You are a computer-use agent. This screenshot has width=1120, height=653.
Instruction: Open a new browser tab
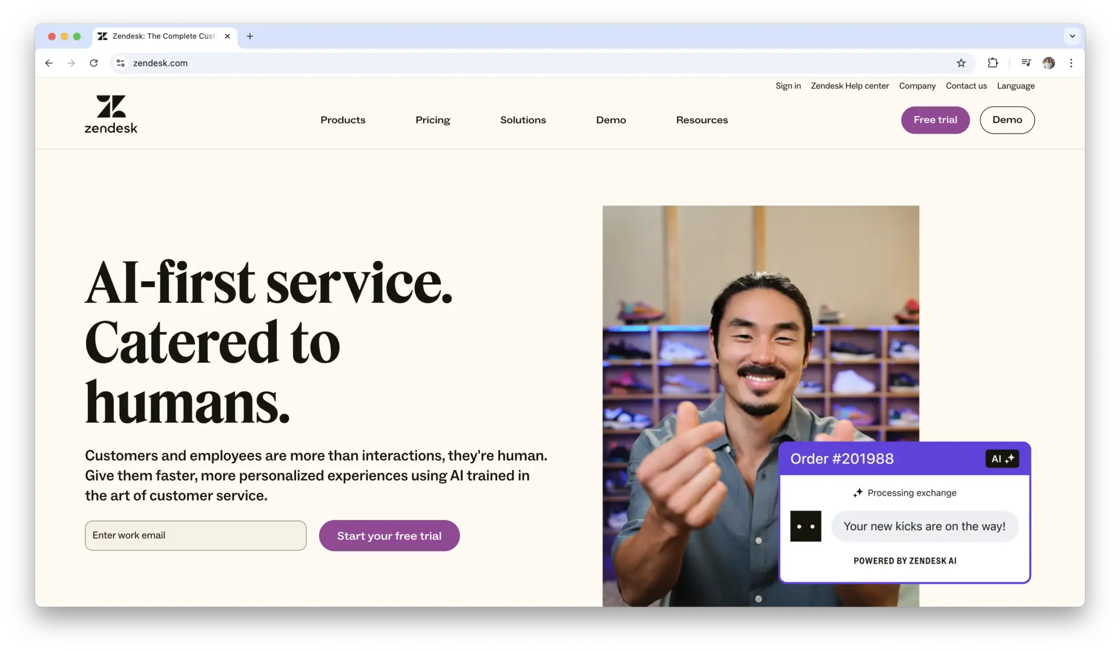tap(250, 36)
